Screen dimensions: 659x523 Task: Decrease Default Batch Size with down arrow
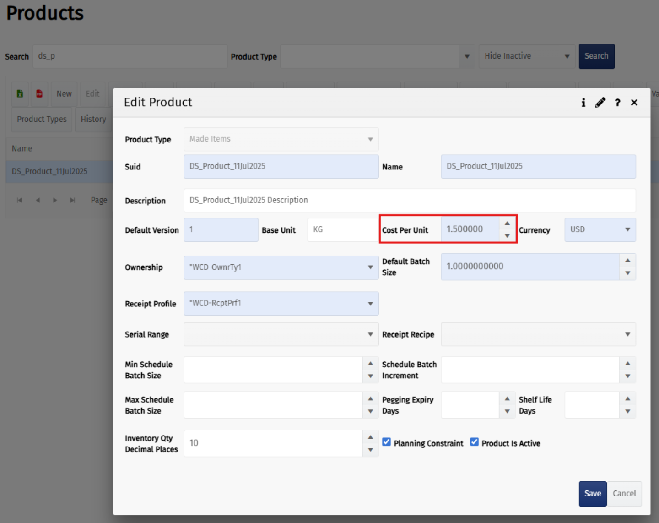pyautogui.click(x=627, y=273)
